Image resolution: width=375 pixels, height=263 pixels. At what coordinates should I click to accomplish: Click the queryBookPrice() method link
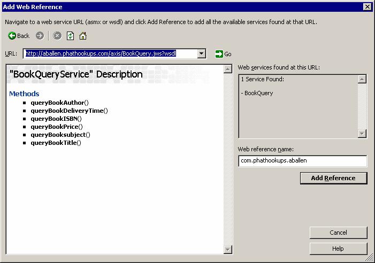coord(57,127)
